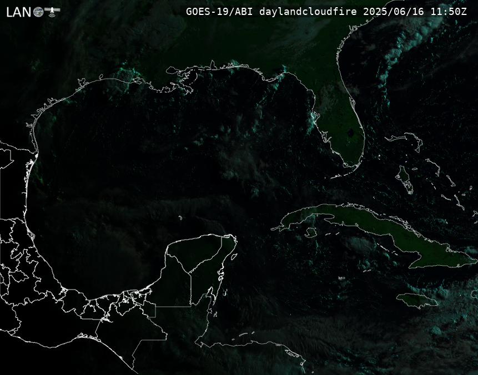Click the satellite icon in the logo
The image size is (478, 375).
coord(53,11)
